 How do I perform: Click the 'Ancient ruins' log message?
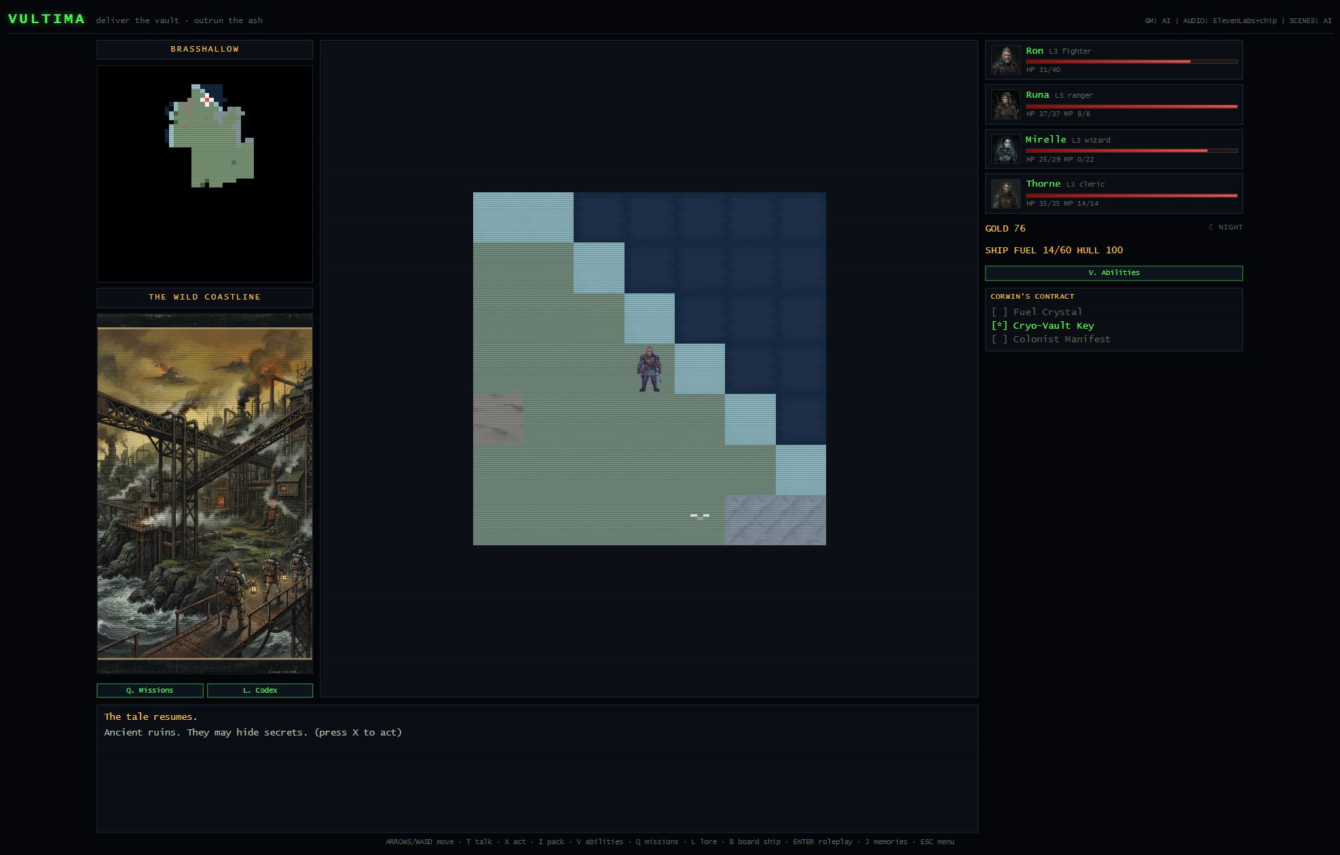click(x=253, y=733)
